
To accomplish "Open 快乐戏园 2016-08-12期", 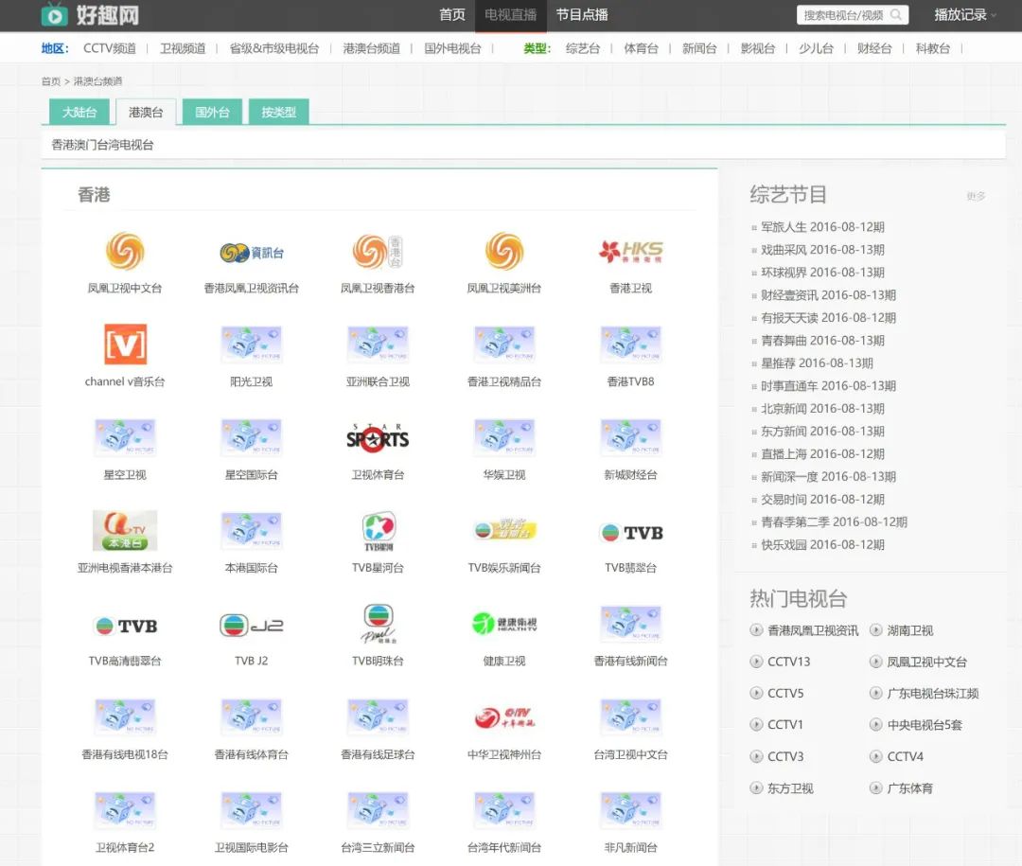I will (822, 544).
